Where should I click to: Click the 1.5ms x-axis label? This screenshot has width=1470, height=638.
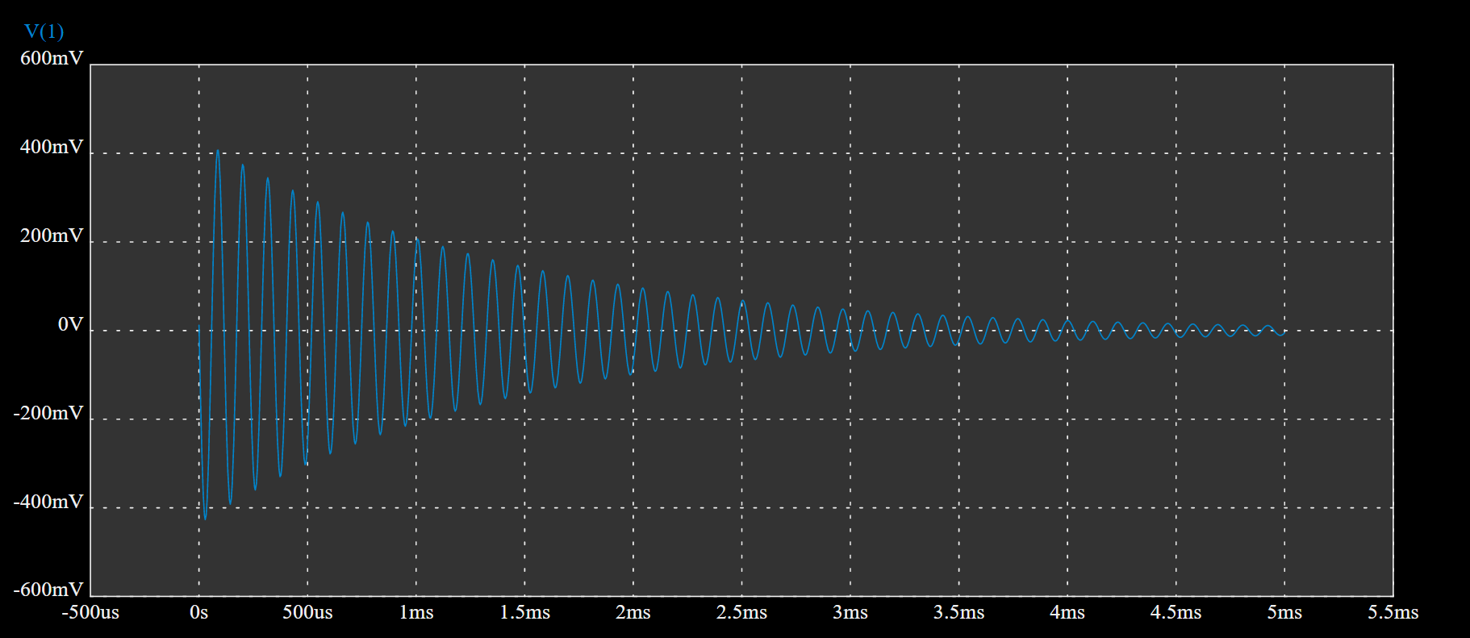(524, 612)
